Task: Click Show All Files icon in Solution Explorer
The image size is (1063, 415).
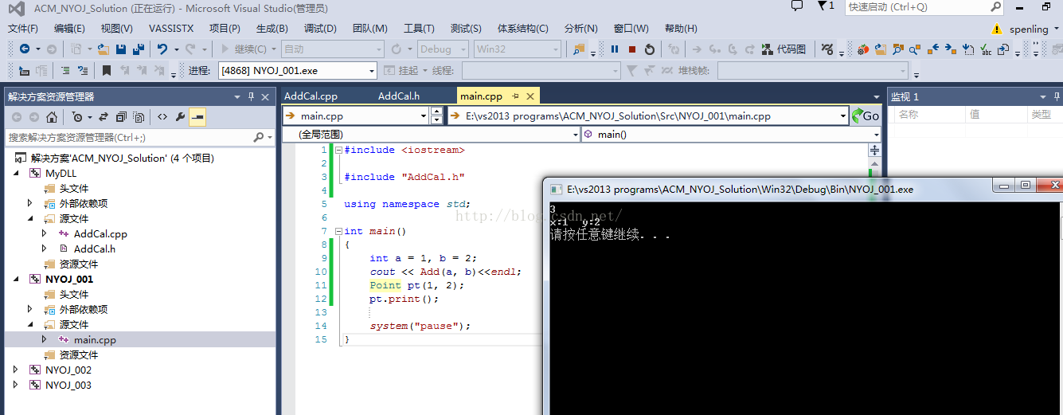Action: (139, 117)
